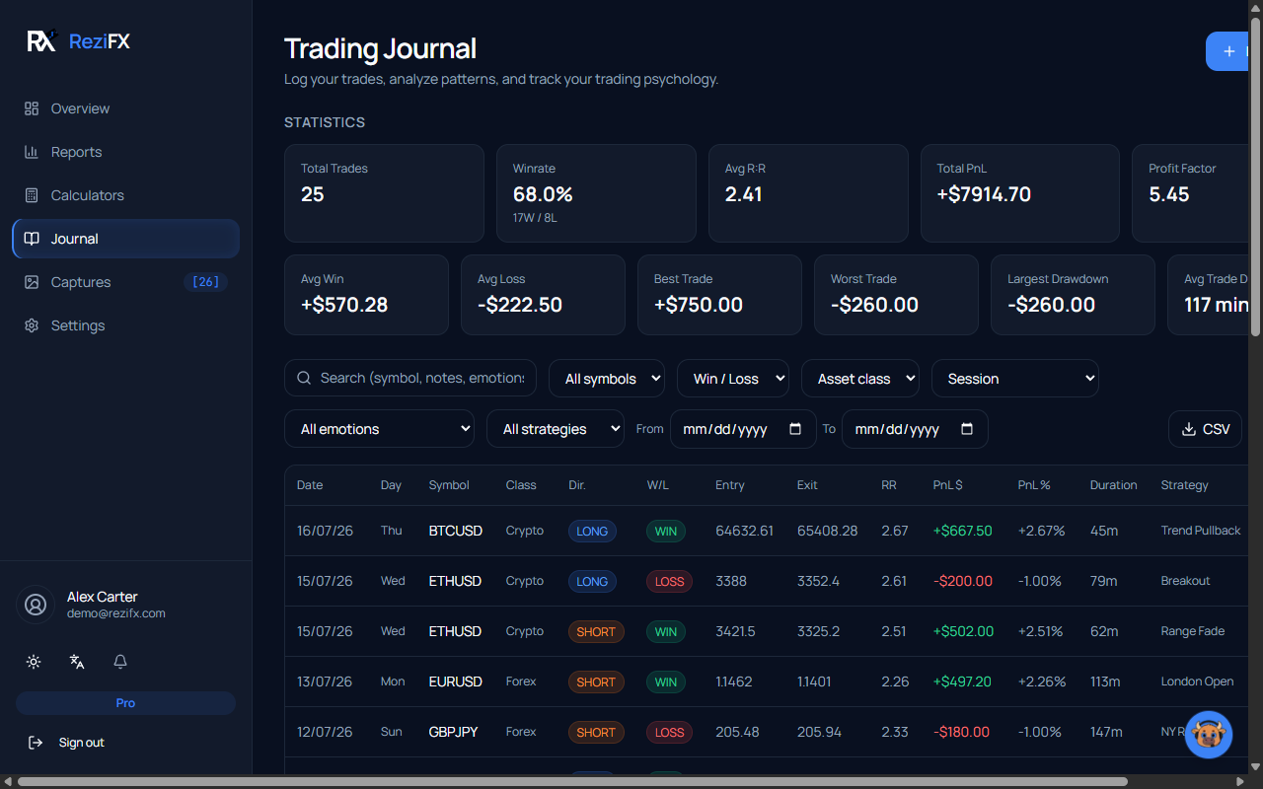Click the Calculators icon
This screenshot has height=789, width=1263.
point(32,195)
